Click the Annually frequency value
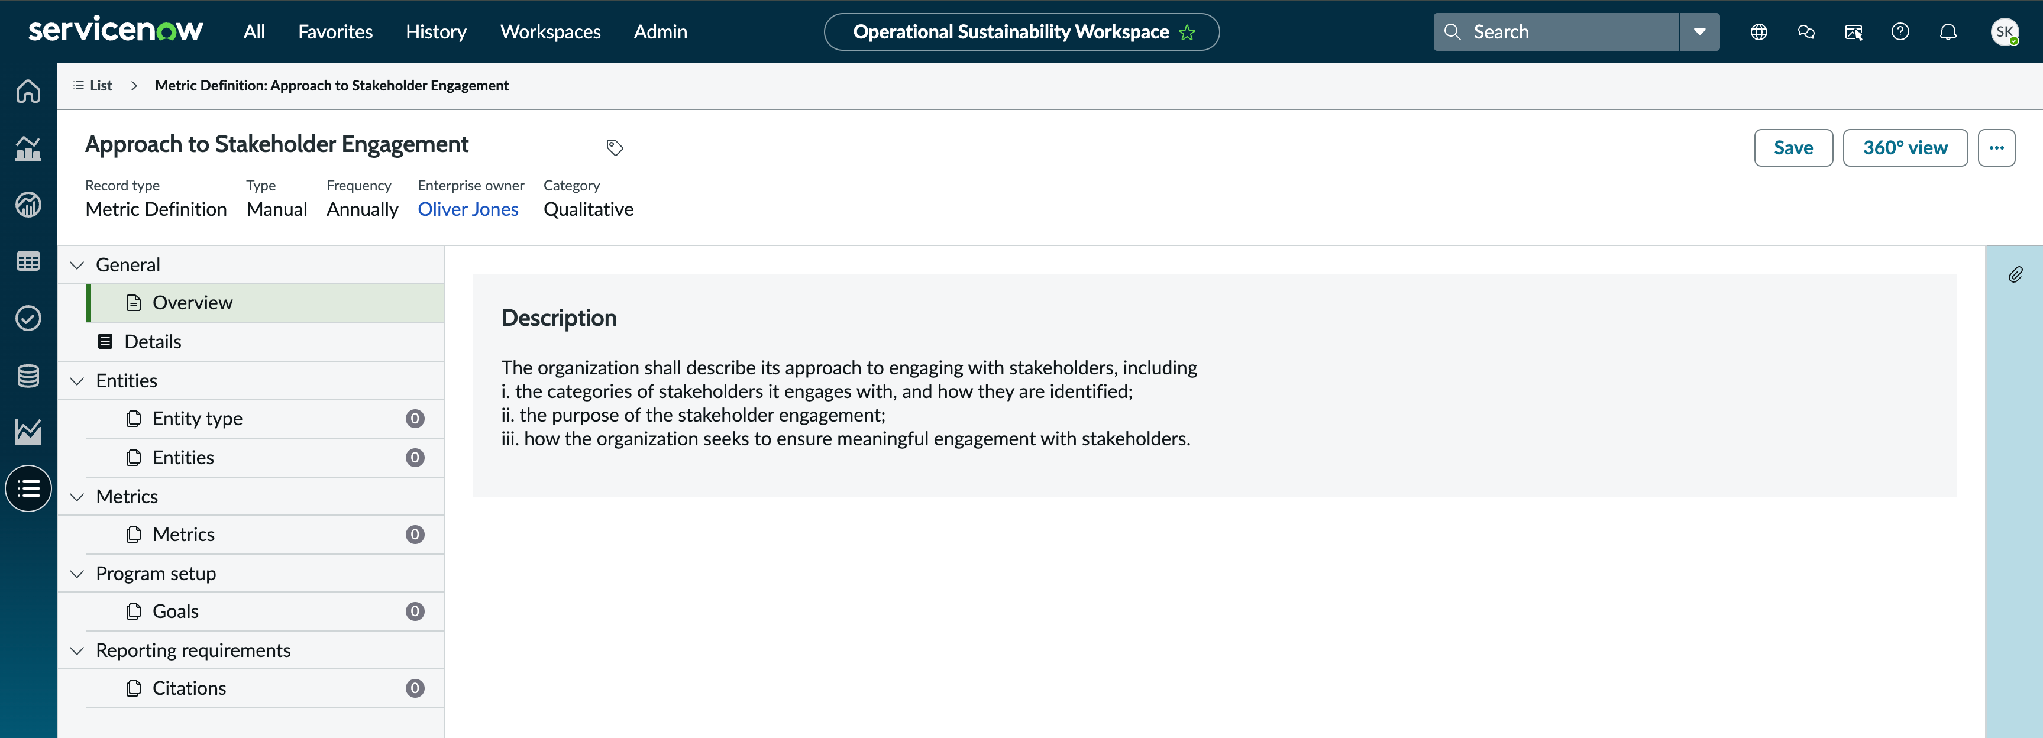Image resolution: width=2043 pixels, height=738 pixels. pyautogui.click(x=363, y=209)
